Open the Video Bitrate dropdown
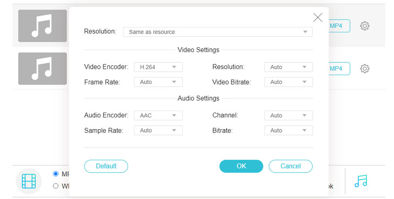 pos(289,82)
